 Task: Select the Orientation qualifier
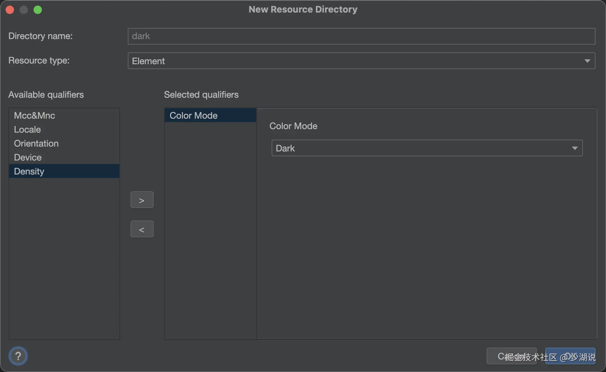(x=36, y=143)
